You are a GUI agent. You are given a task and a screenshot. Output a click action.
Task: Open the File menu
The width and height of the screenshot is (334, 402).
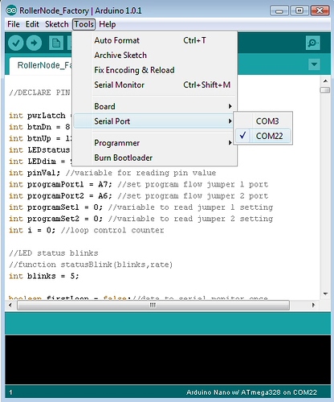(x=14, y=24)
